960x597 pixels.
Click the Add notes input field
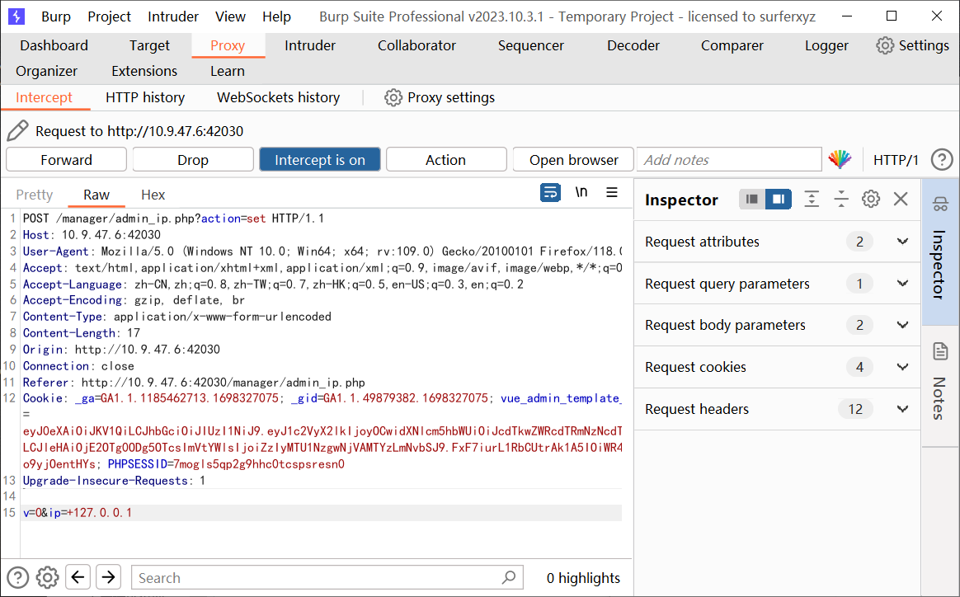point(728,160)
